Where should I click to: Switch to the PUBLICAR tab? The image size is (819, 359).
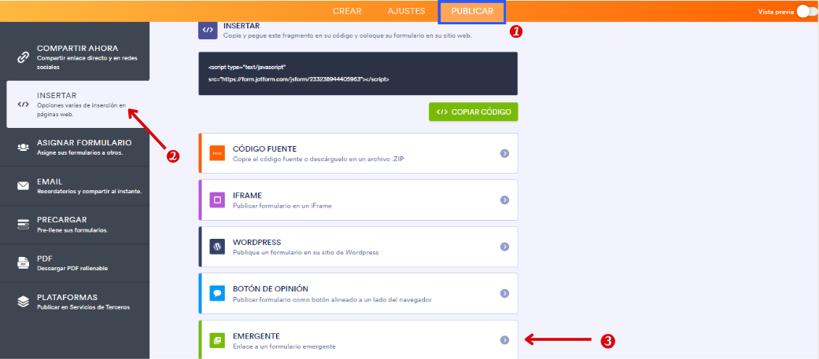tap(472, 12)
